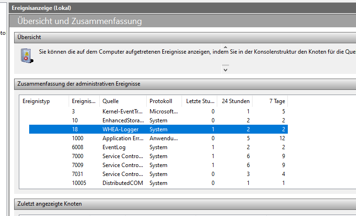Click the overview description text starting 'Sie können'

(198, 52)
